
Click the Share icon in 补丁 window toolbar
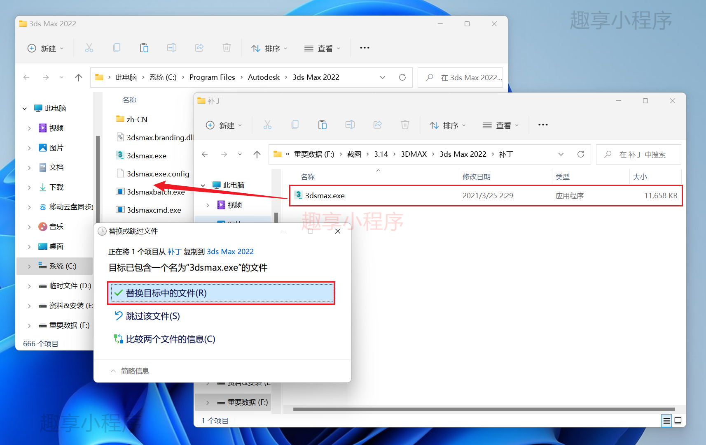point(378,125)
